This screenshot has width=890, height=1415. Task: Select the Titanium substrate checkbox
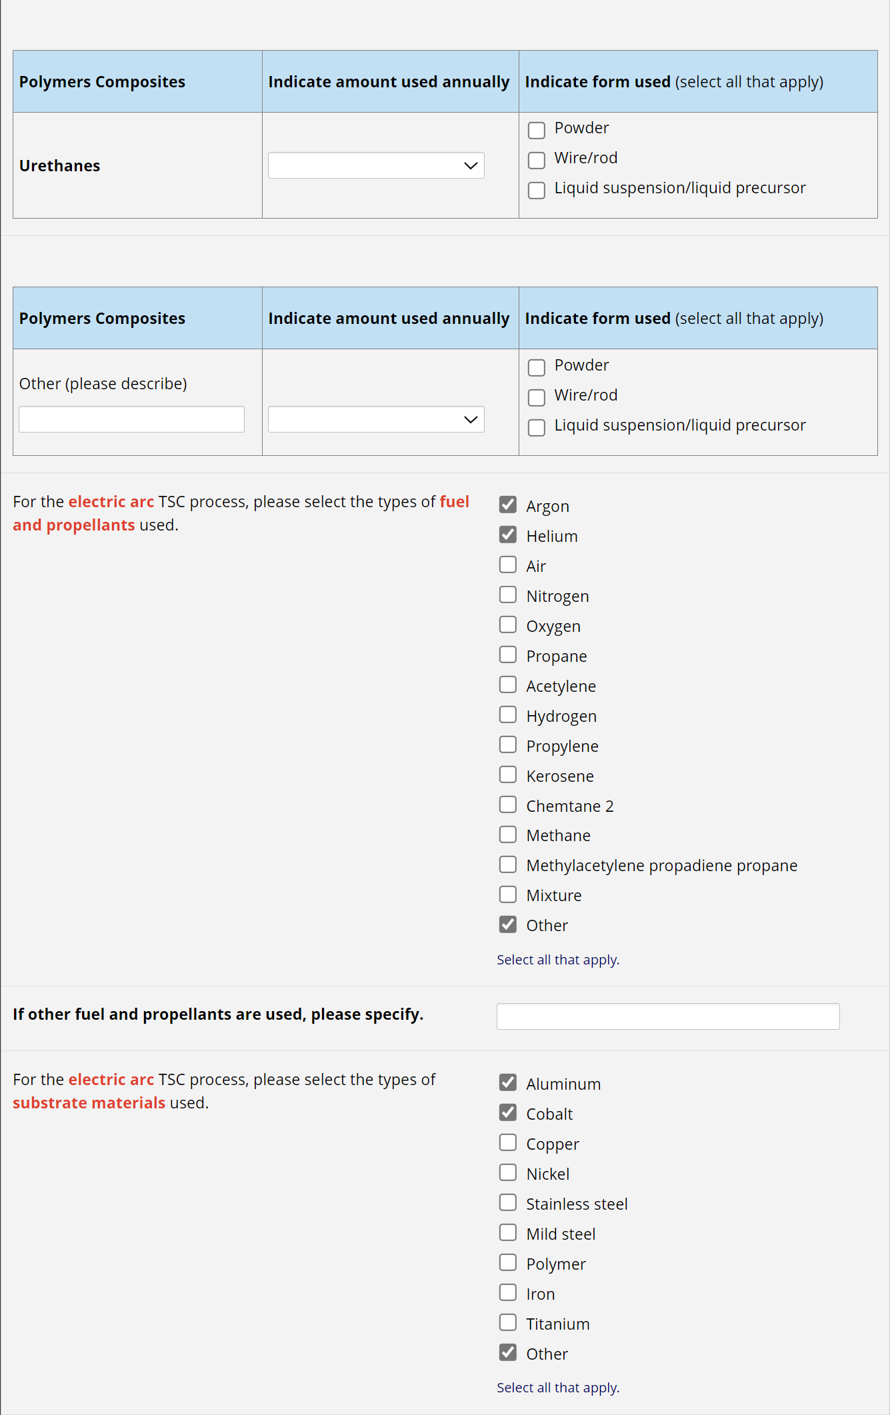point(508,1322)
